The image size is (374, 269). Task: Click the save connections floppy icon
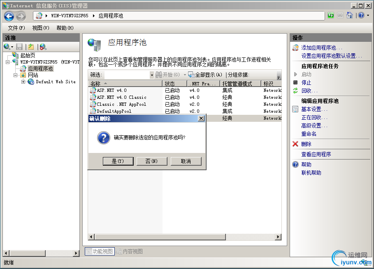click(x=19, y=47)
